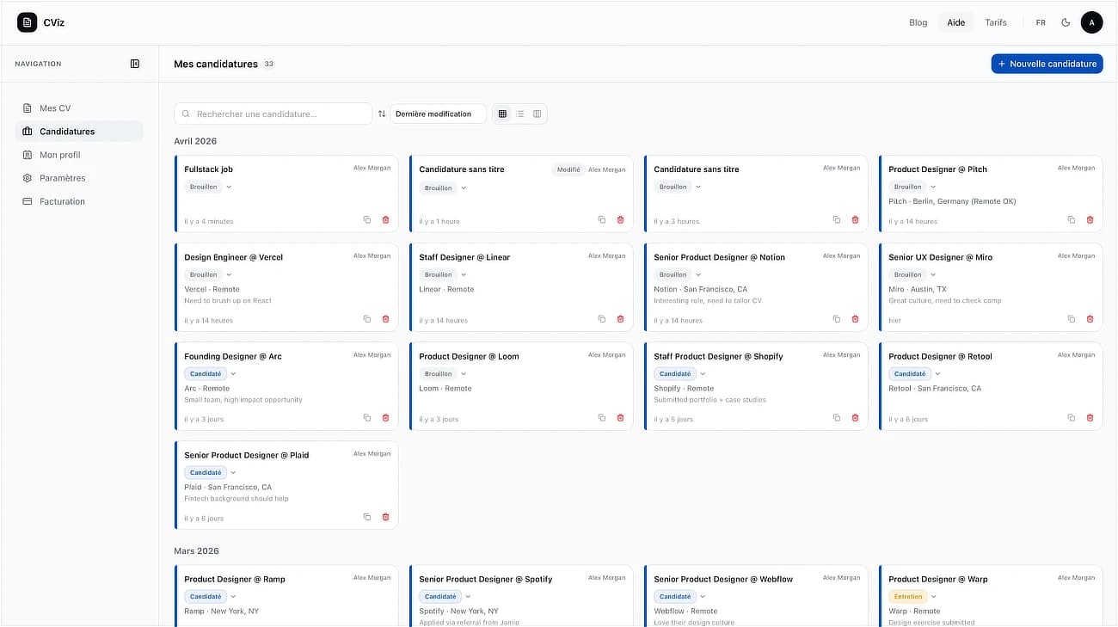Open the Aide page
Screen dimensions: 1118x627
(956, 22)
